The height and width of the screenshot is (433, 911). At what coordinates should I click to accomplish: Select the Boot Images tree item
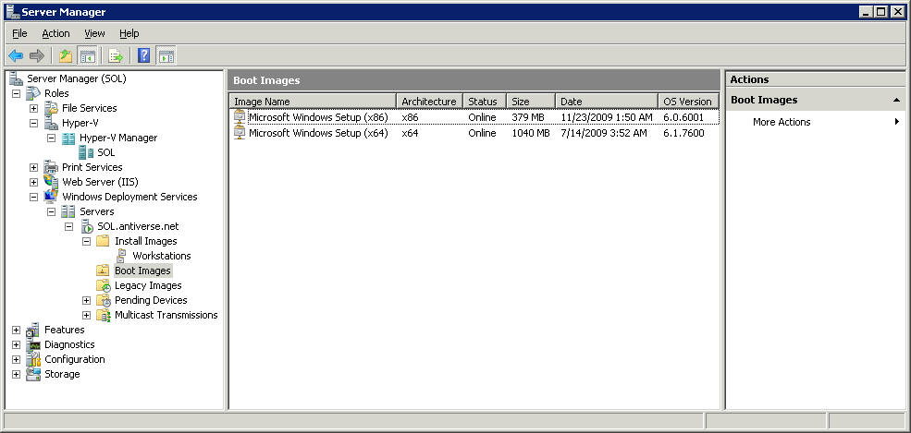143,271
